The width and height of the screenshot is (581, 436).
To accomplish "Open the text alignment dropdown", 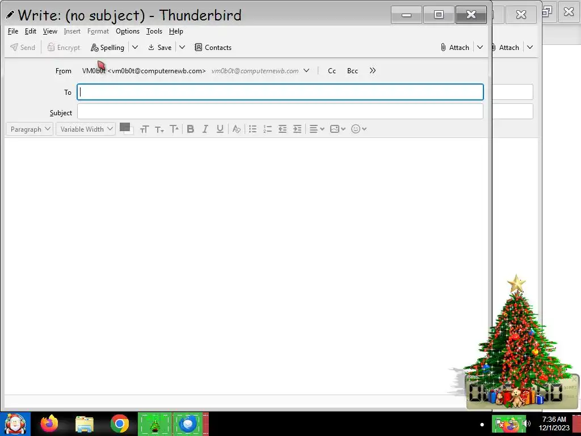I will [317, 129].
